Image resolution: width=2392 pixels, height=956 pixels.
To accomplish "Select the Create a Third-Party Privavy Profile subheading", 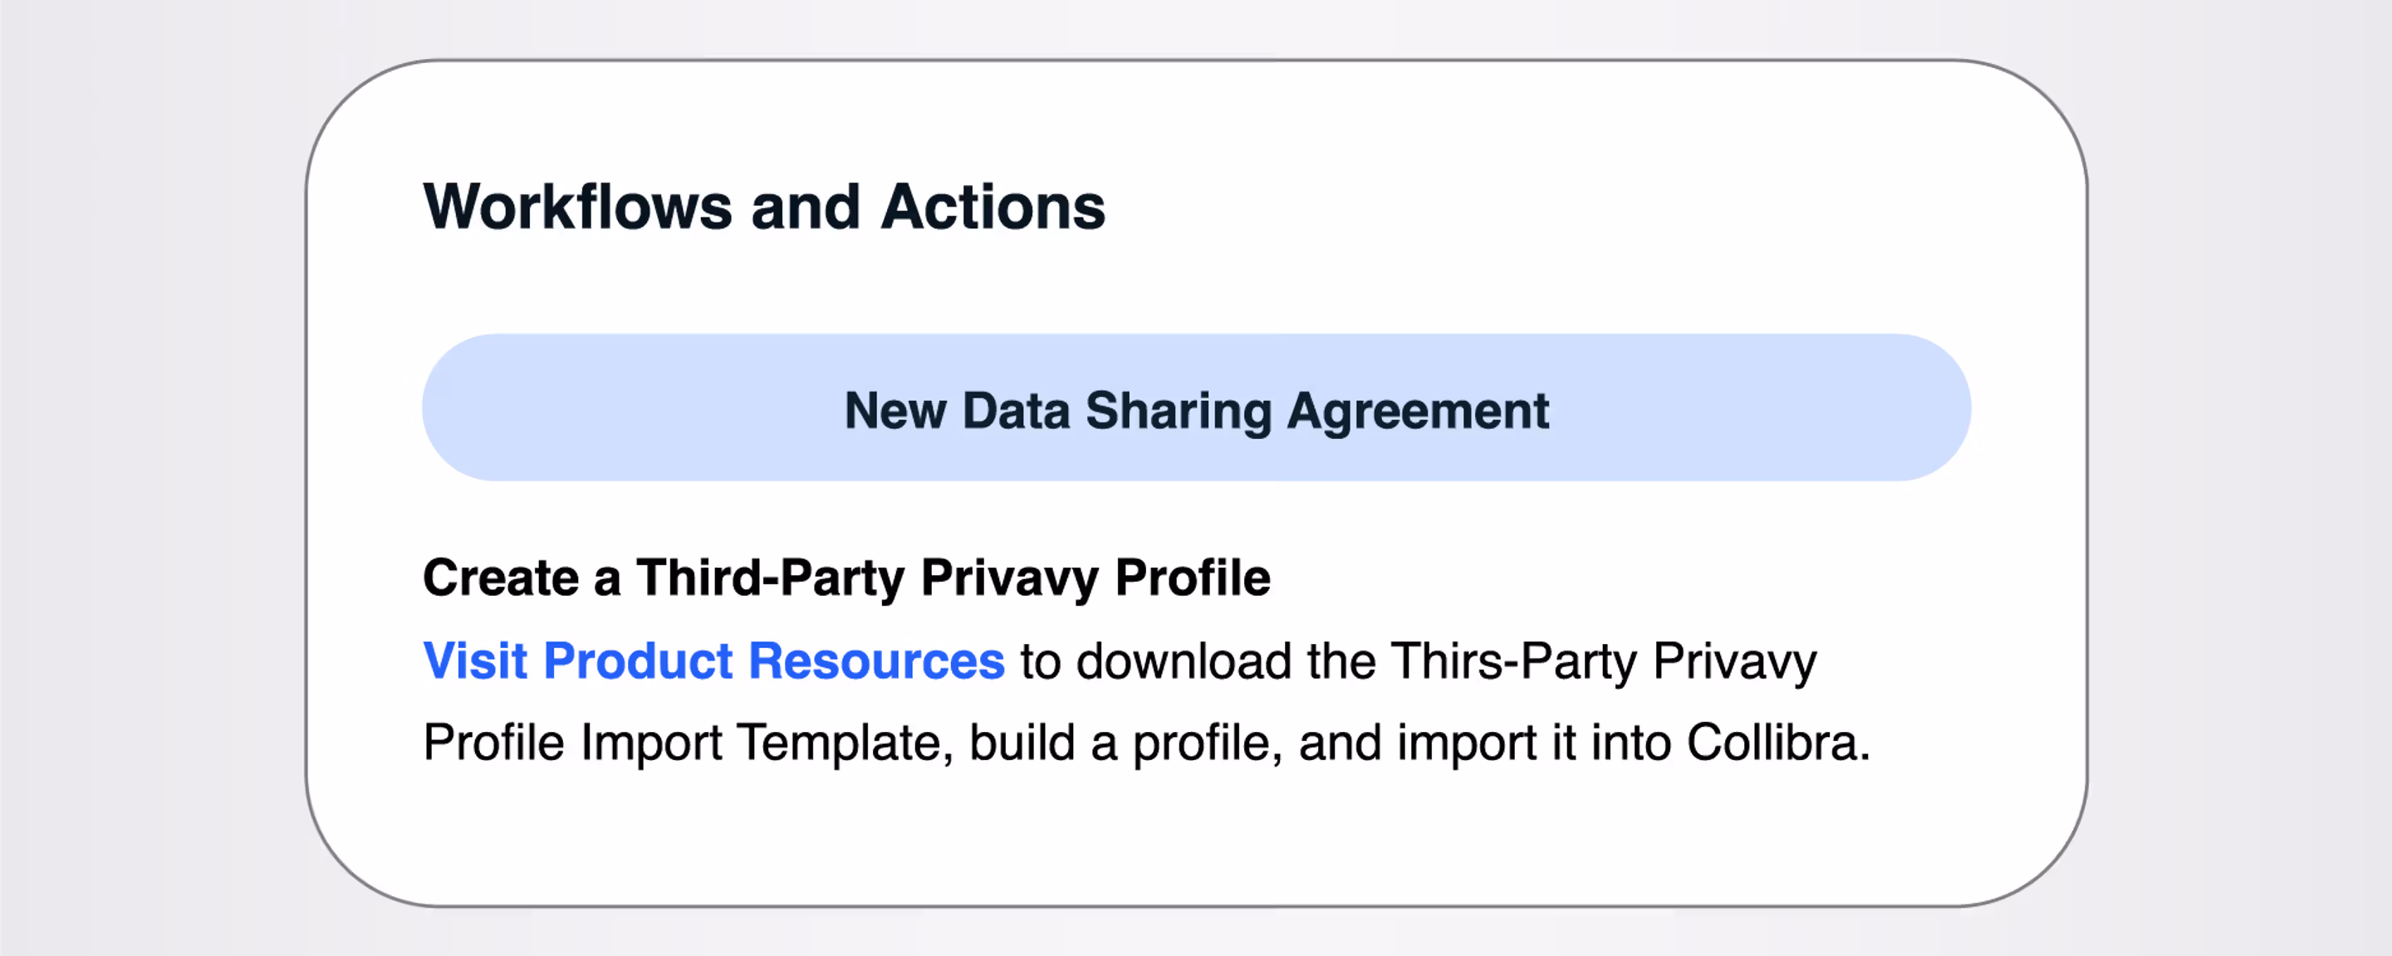I will [x=846, y=578].
